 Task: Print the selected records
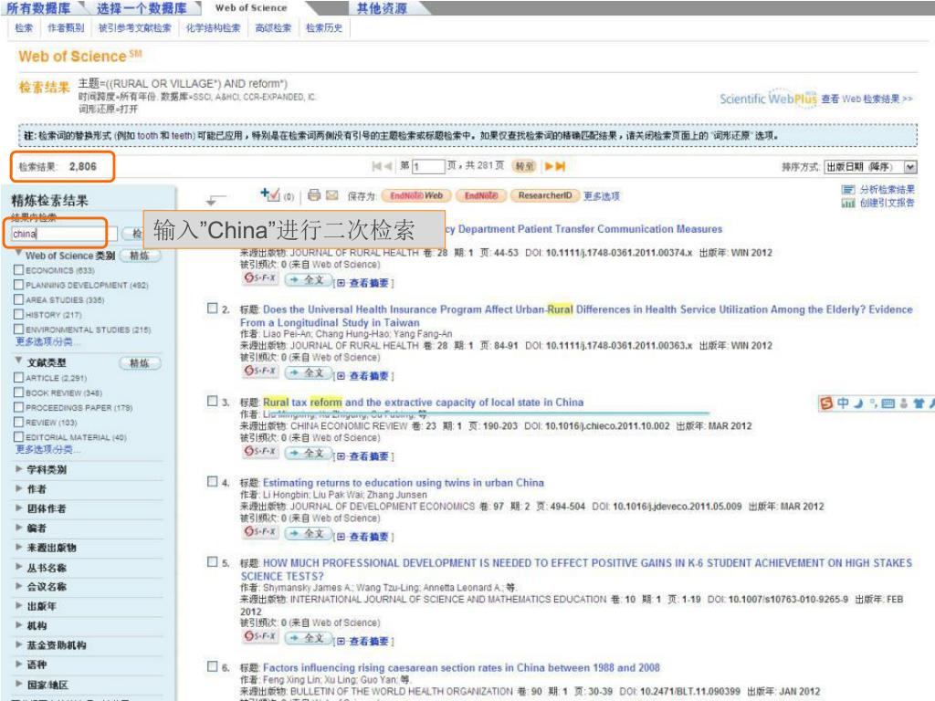pos(314,195)
